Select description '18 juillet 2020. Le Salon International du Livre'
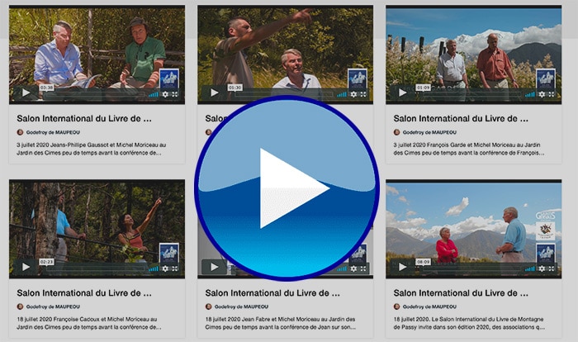578x342 pixels. tap(469, 323)
